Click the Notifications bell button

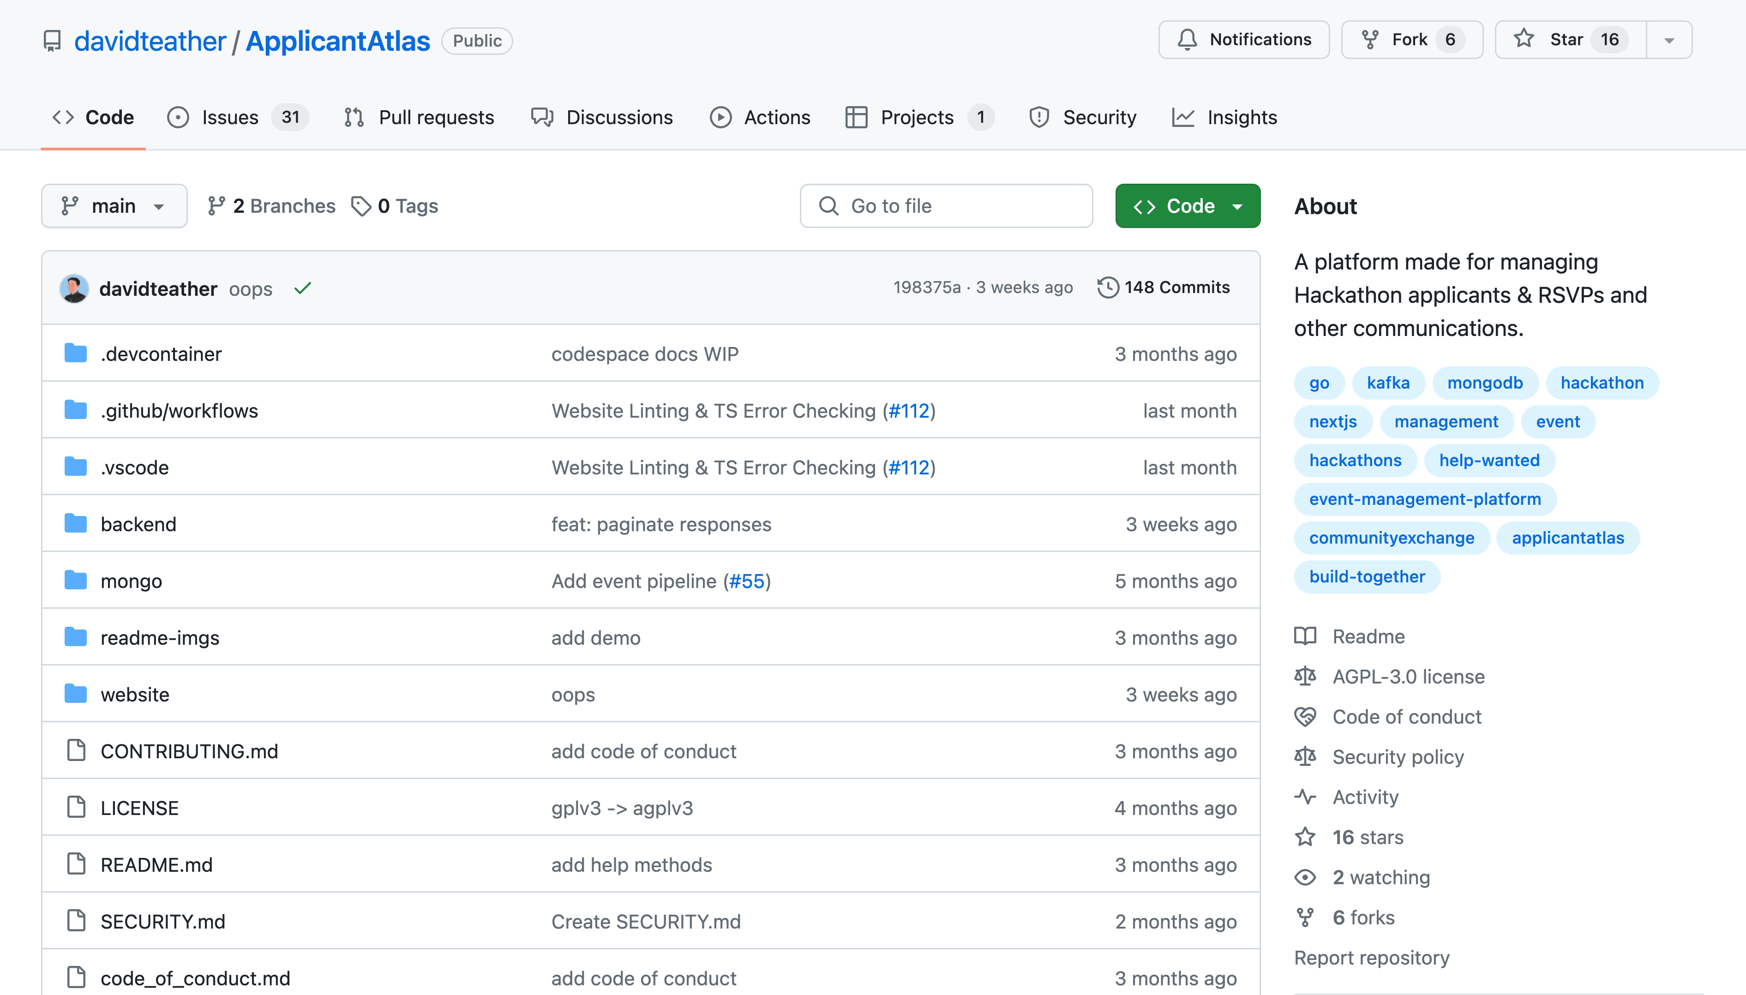[1244, 40]
